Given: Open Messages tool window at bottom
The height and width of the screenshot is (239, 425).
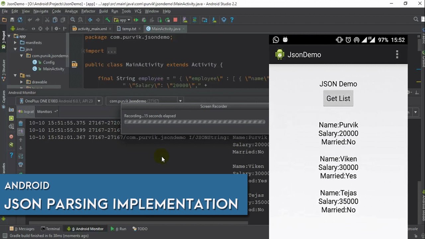Looking at the screenshot, I should coord(22,229).
